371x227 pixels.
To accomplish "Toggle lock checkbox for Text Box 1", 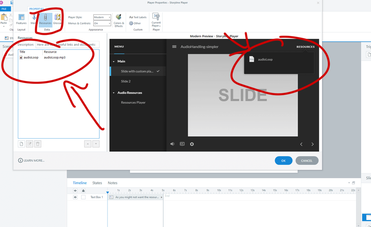I will (x=83, y=197).
